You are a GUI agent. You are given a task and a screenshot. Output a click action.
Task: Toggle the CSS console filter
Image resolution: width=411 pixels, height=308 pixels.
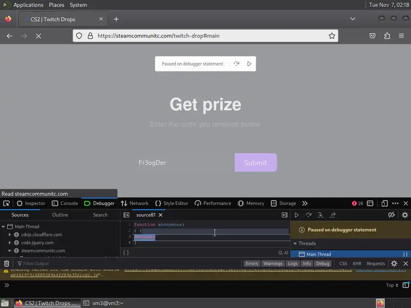pos(343,263)
